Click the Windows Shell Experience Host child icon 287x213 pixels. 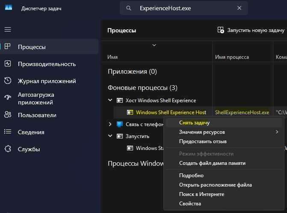pos(130,112)
